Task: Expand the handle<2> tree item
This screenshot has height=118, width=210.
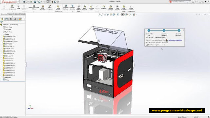Action: (x=1, y=56)
